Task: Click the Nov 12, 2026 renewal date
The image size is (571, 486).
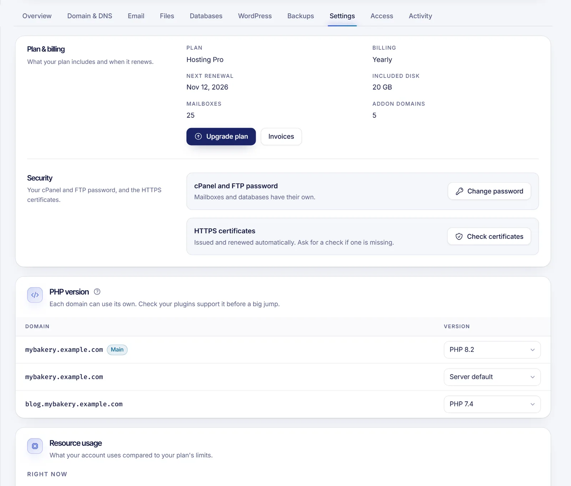Action: 207,87
